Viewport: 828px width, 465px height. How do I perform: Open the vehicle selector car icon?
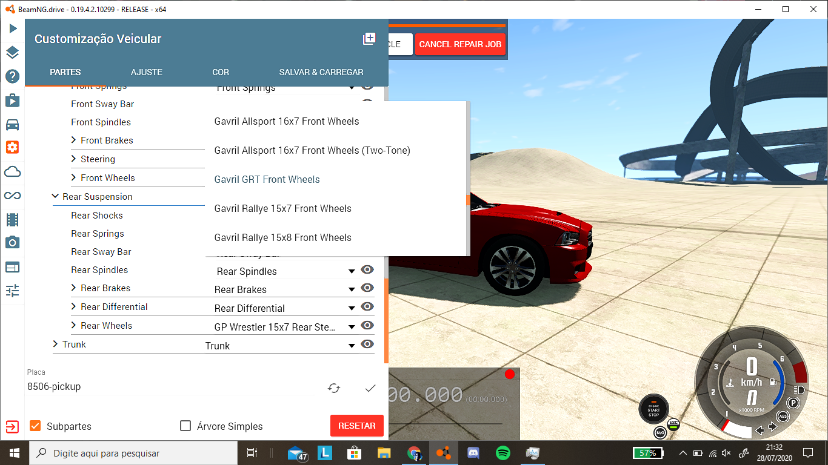click(x=12, y=125)
